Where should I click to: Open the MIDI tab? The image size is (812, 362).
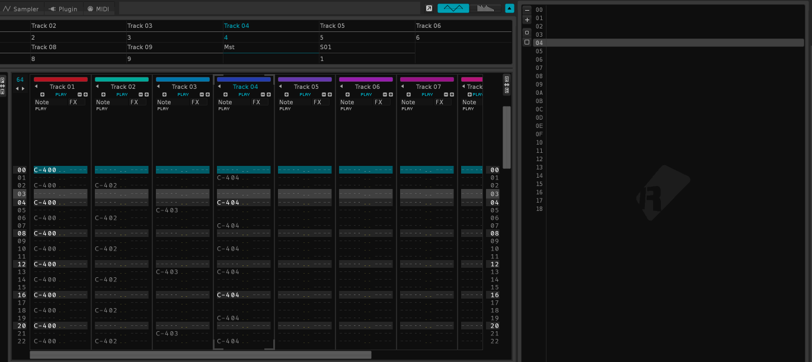click(98, 9)
